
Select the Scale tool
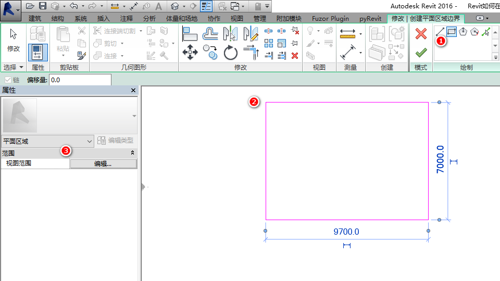pyautogui.click(x=282, y=43)
